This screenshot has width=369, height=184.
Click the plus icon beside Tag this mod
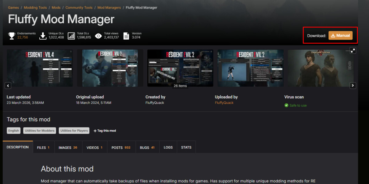(x=95, y=131)
